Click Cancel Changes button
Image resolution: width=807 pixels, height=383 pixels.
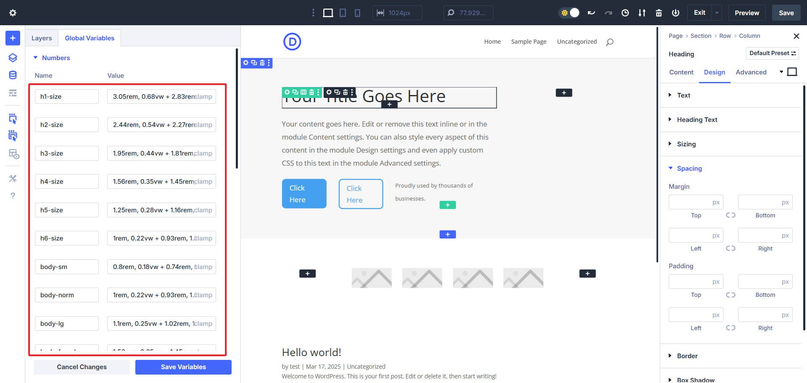coord(82,367)
